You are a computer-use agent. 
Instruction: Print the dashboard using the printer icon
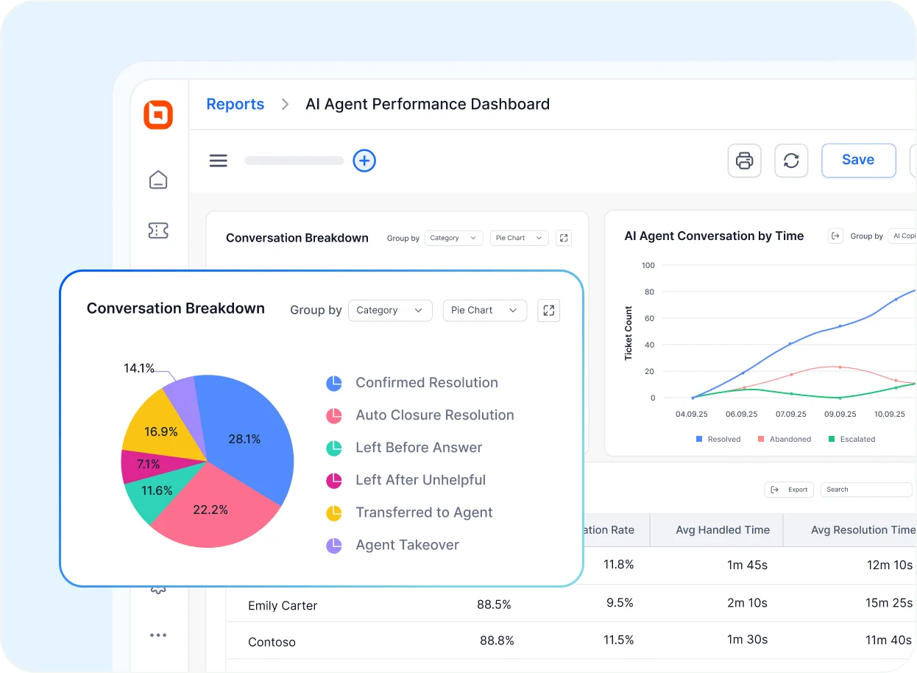(744, 161)
